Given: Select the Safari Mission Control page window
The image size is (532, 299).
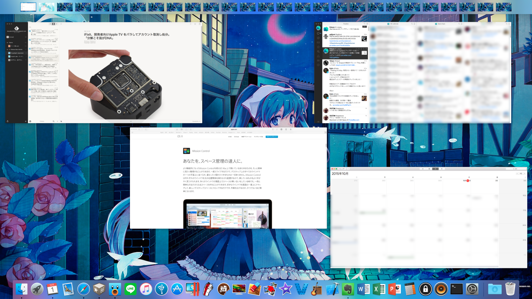Looking at the screenshot, I should (228, 178).
